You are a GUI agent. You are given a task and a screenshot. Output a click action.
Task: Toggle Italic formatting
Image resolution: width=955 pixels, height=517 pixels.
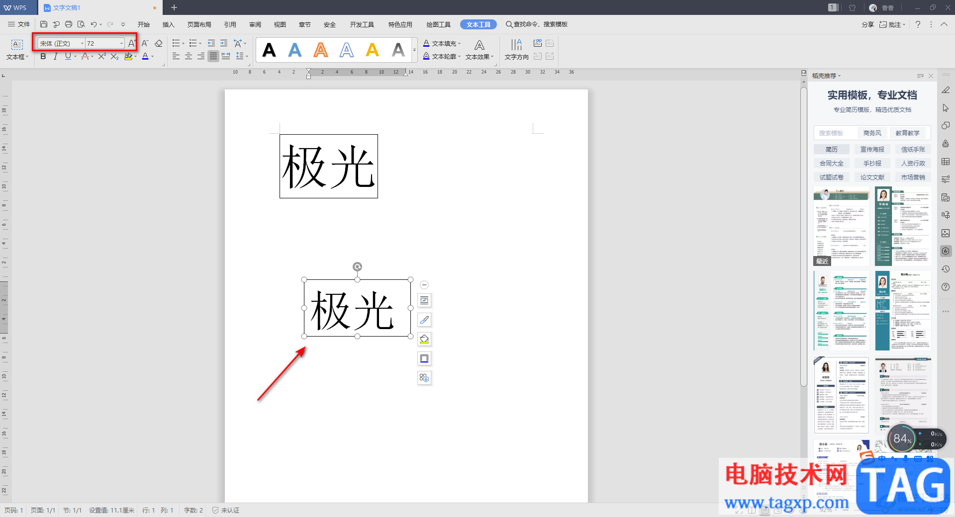56,56
